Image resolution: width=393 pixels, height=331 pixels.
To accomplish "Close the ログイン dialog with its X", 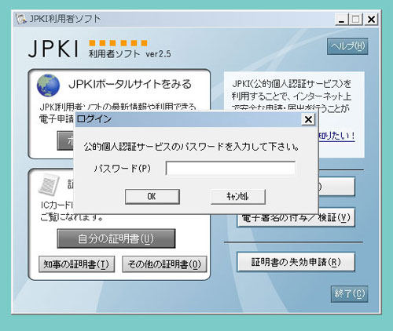I will pyautogui.click(x=308, y=119).
